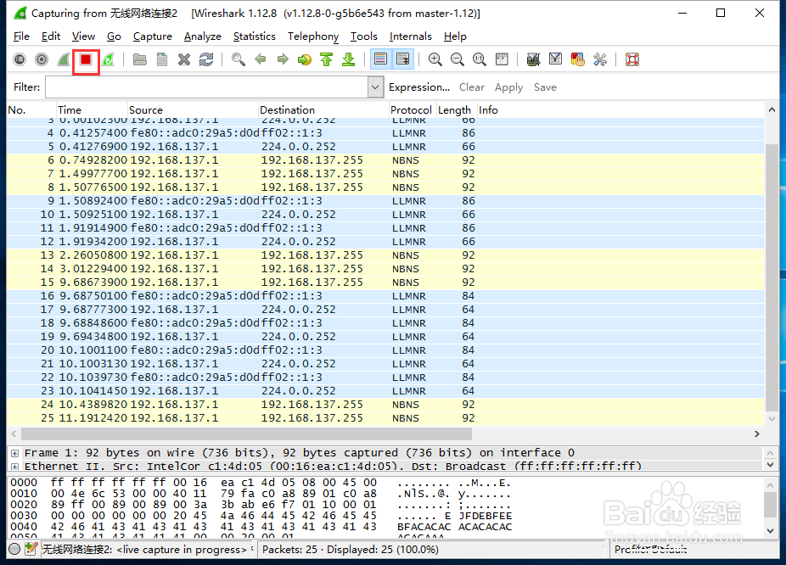Click the Save filter button
This screenshot has height=565, width=786.
click(545, 87)
